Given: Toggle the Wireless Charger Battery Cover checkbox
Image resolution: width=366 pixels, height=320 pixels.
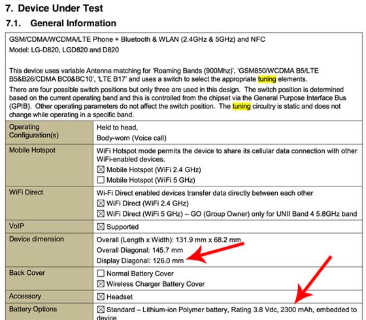Looking at the screenshot, I should pos(101,284).
